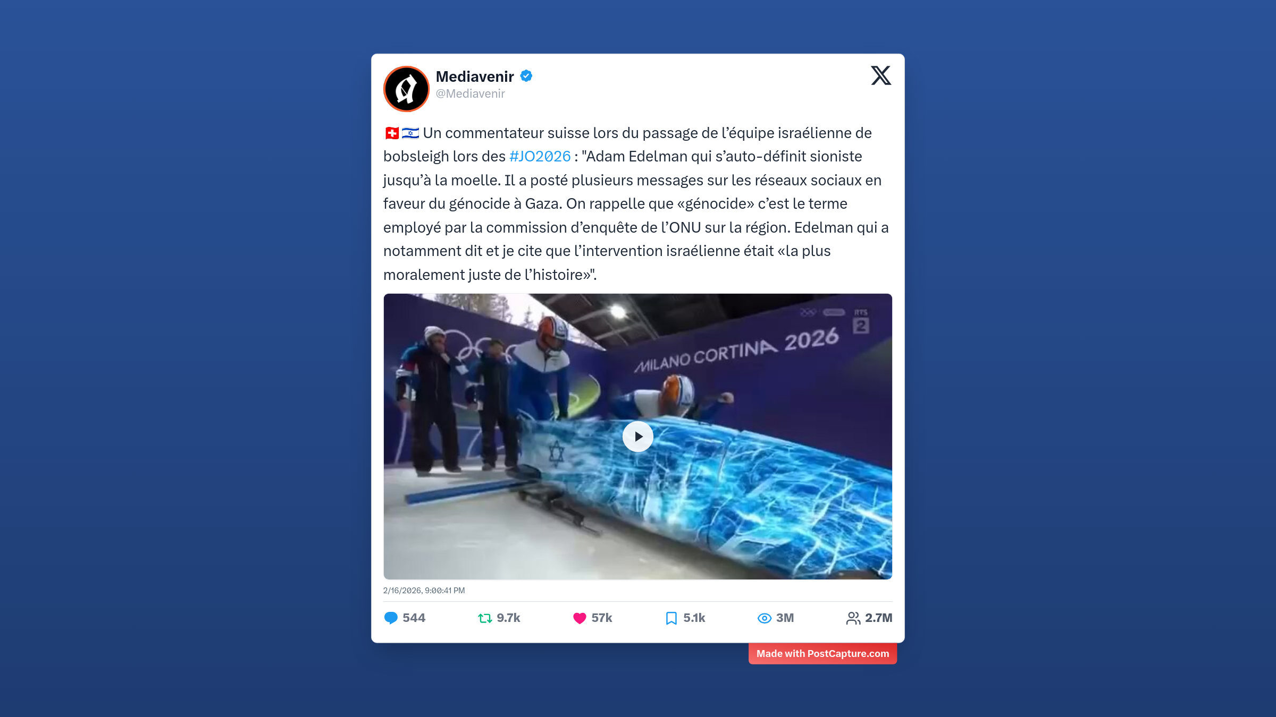
Task: Click the 57k likes count
Action: (602, 618)
